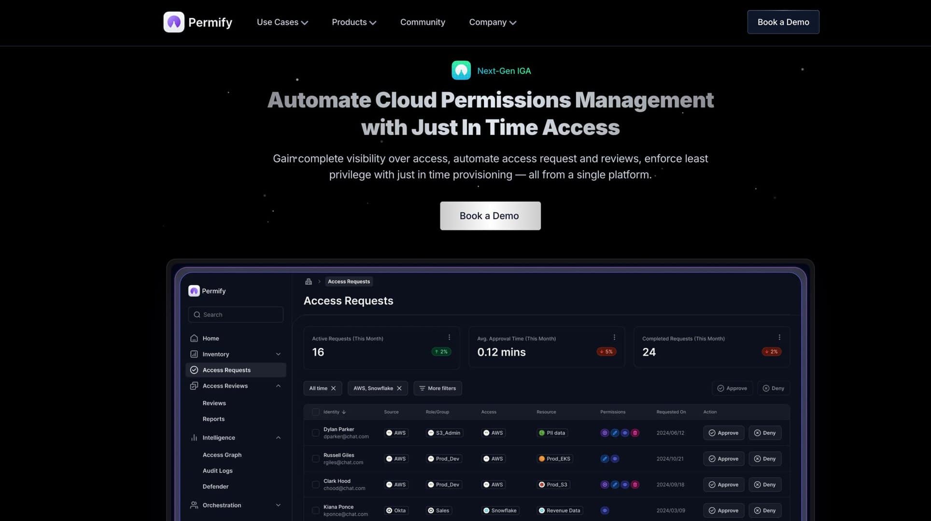Collapse the Access Reviews section
Screen dimensions: 931x521
278,385
